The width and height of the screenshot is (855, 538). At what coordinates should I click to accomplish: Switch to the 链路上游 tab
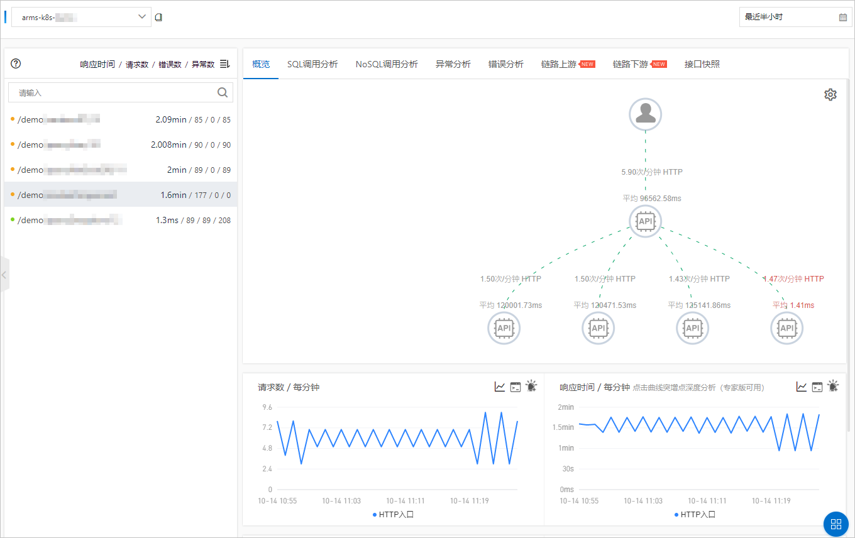pyautogui.click(x=568, y=64)
